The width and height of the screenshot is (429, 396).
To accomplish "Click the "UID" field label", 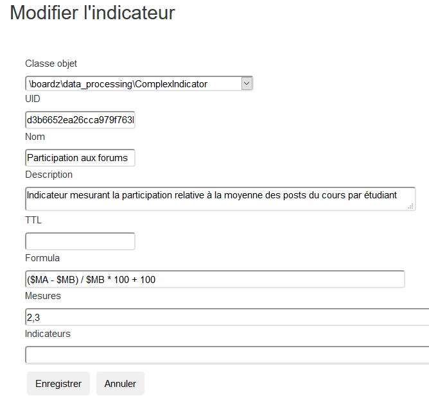I will 33,99.
